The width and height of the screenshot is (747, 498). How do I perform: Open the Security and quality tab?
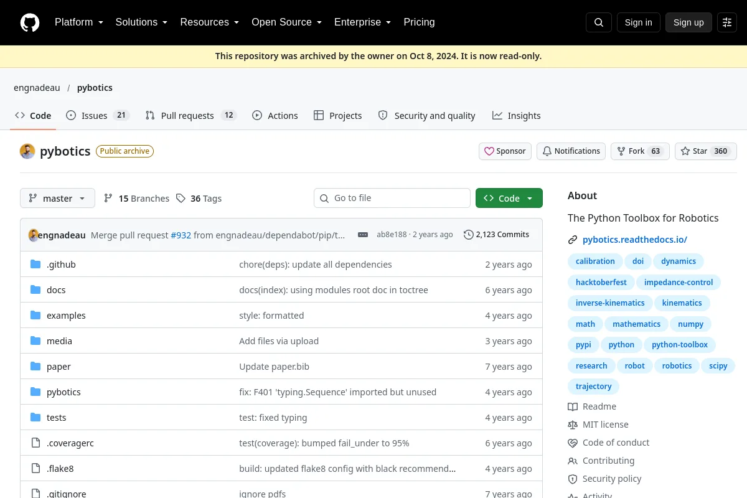[427, 116]
